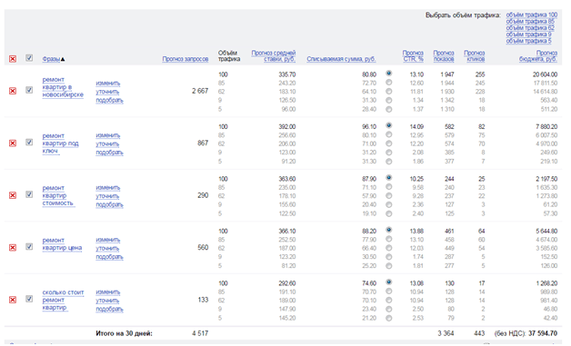Viewport: 571px width, 346px height.
Task: Remove "ремонт квартир под ключ" row via red X
Action: click(x=13, y=143)
